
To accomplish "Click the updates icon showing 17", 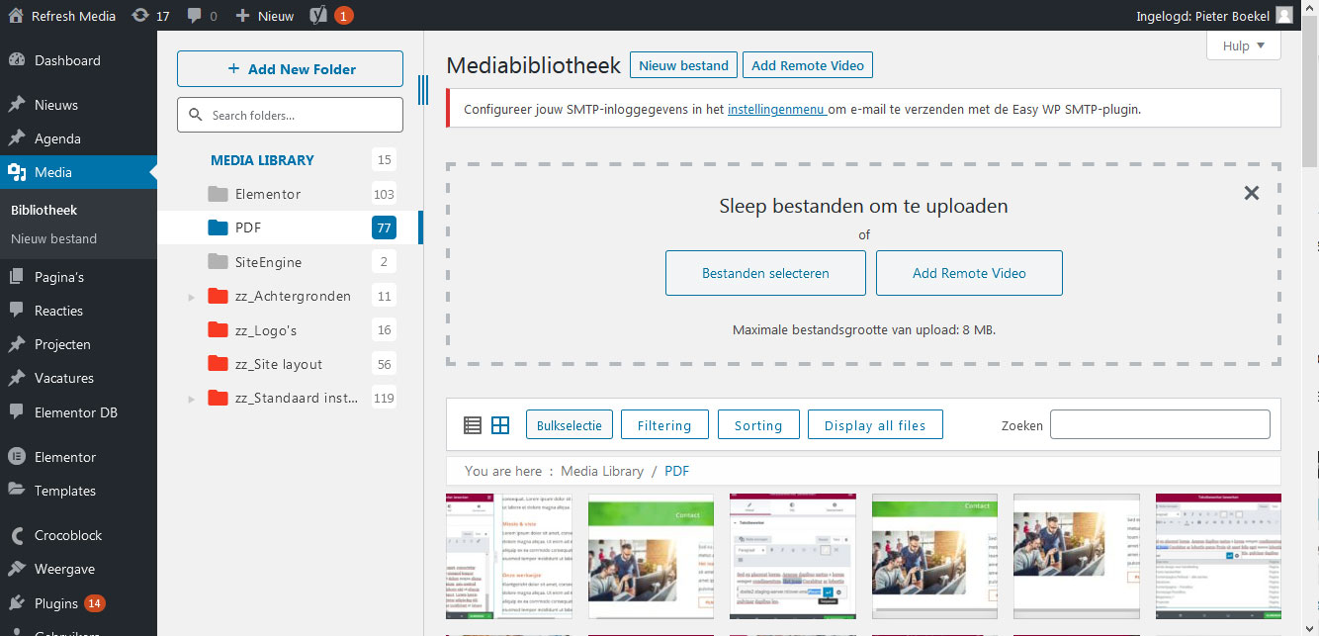I will coord(141,16).
